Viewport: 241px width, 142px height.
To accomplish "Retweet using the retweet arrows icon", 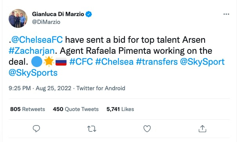I will (92, 129).
